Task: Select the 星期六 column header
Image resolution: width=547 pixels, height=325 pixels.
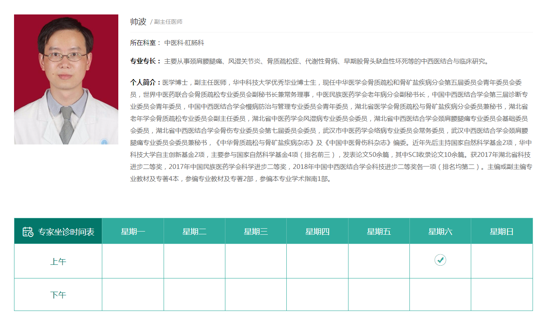Action: tap(440, 232)
